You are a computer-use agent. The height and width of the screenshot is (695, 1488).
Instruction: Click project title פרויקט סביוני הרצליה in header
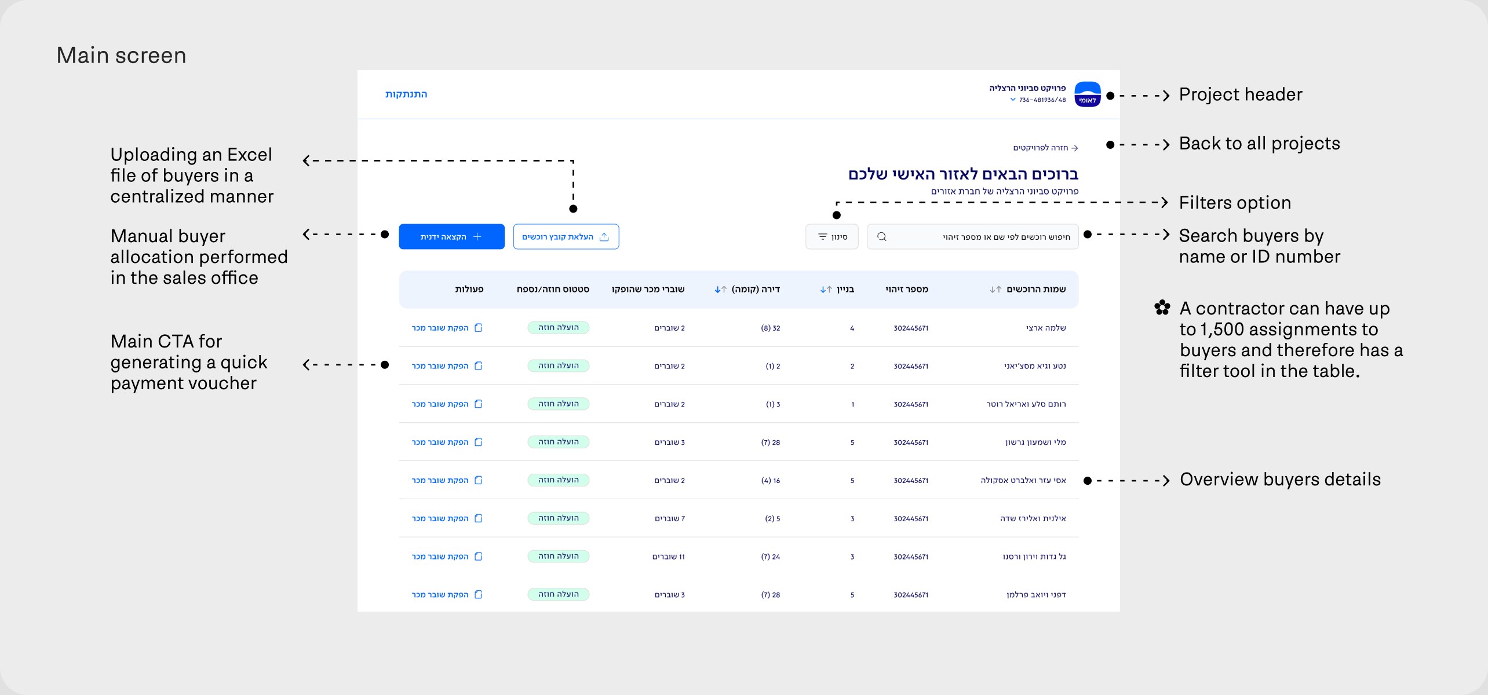point(1027,88)
